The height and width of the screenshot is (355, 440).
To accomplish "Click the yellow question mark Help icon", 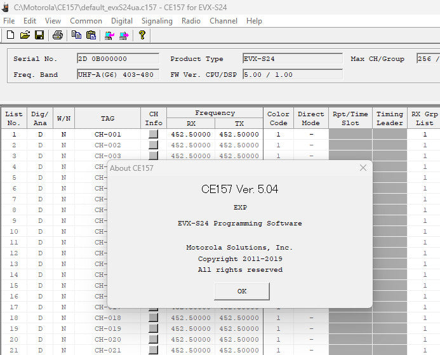I will (x=142, y=35).
